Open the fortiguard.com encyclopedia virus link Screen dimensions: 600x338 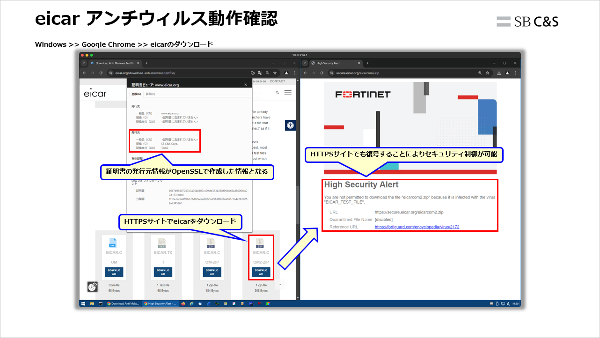point(417,227)
